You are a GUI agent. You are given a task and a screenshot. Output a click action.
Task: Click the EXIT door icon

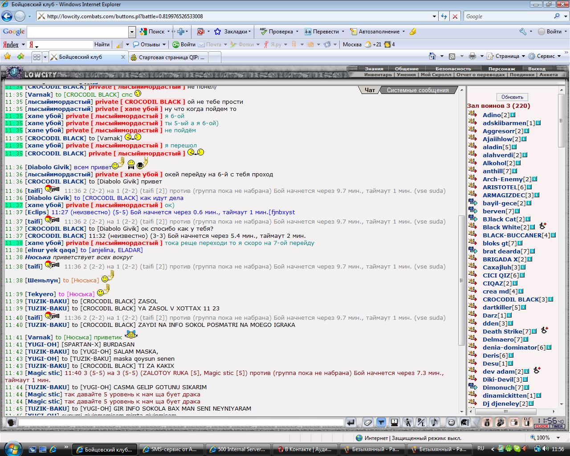(527, 422)
